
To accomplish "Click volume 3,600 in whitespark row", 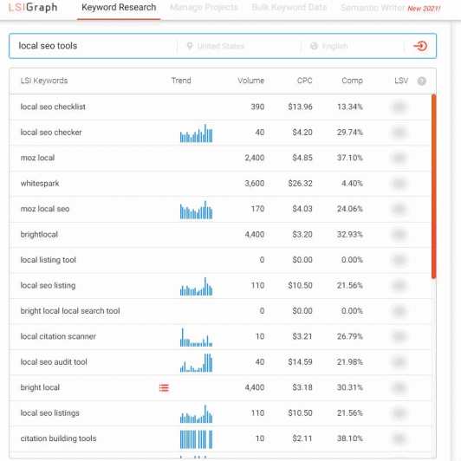I will point(255,184).
